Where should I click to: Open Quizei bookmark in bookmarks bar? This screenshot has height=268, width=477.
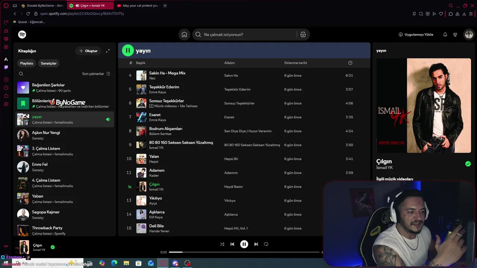[29, 22]
